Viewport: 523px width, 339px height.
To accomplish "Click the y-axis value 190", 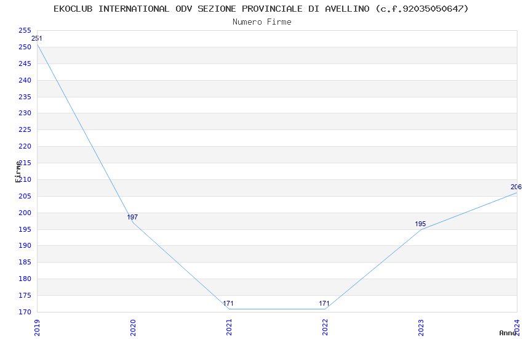I will (25, 245).
